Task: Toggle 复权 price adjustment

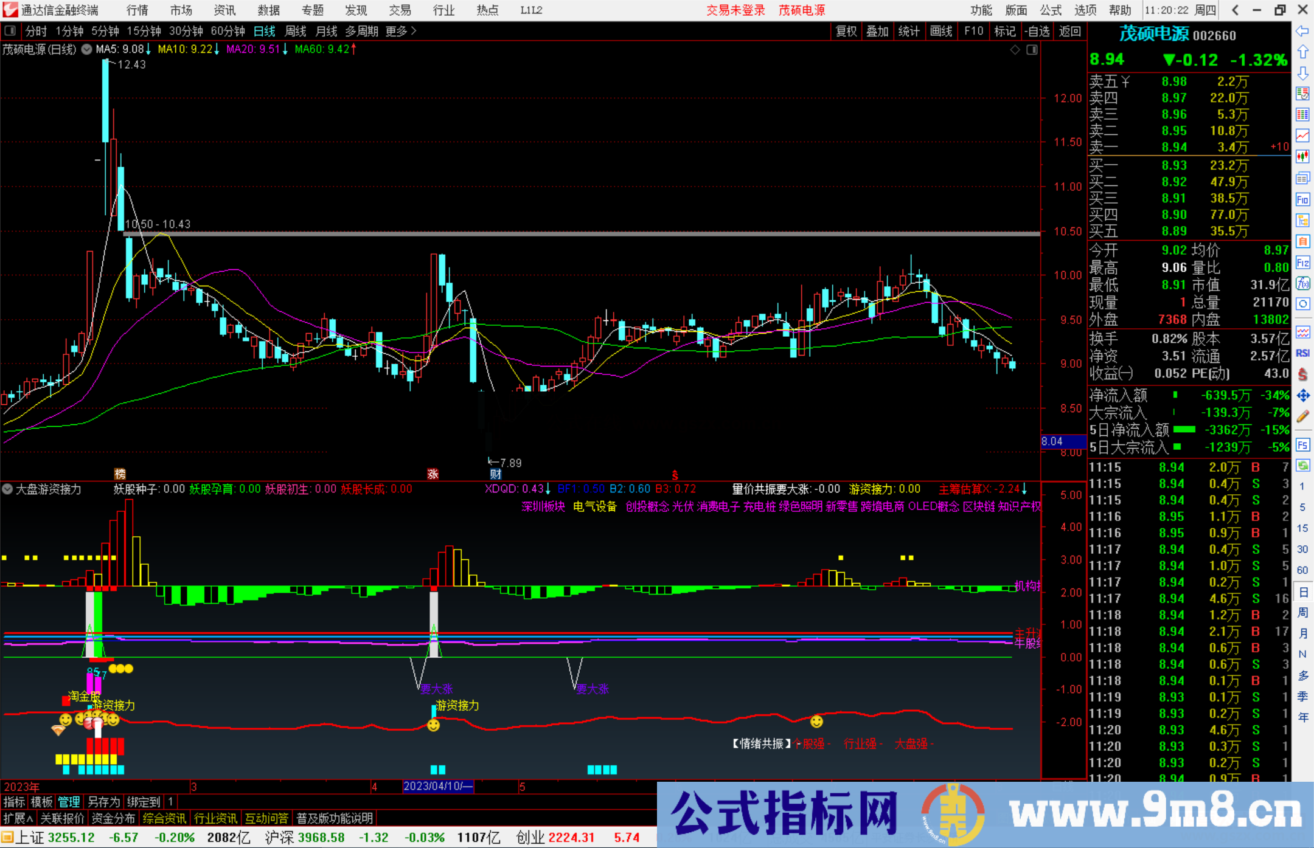Action: [x=846, y=31]
